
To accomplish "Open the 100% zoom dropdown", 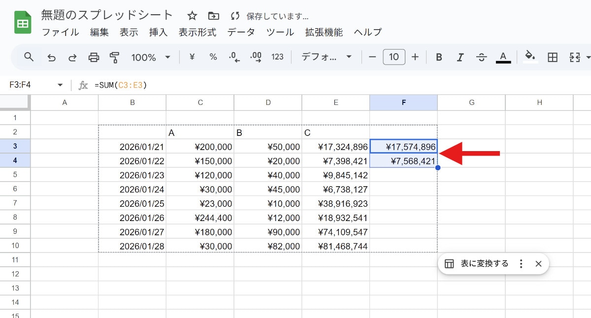I will pos(151,57).
